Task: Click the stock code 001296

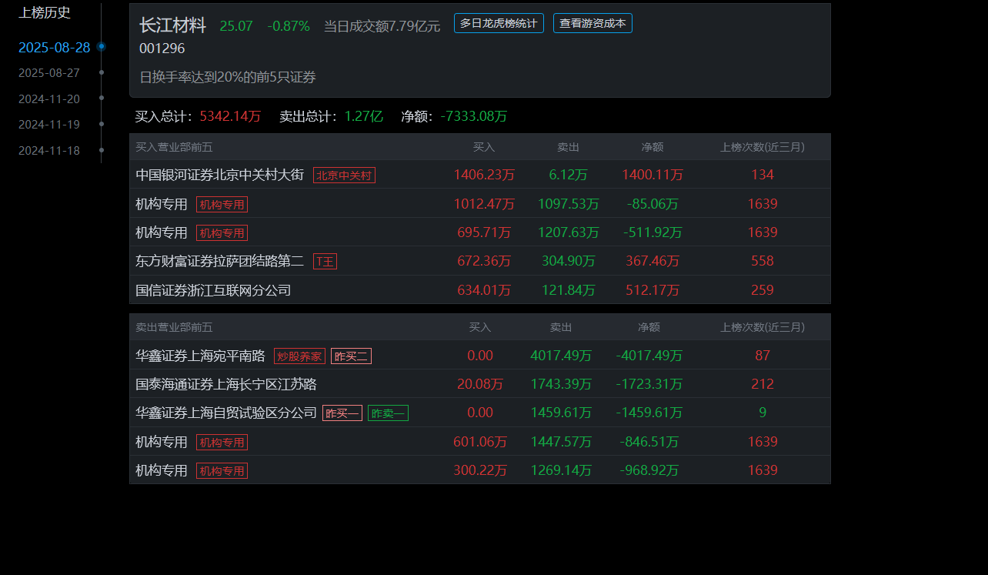Action: [x=162, y=48]
